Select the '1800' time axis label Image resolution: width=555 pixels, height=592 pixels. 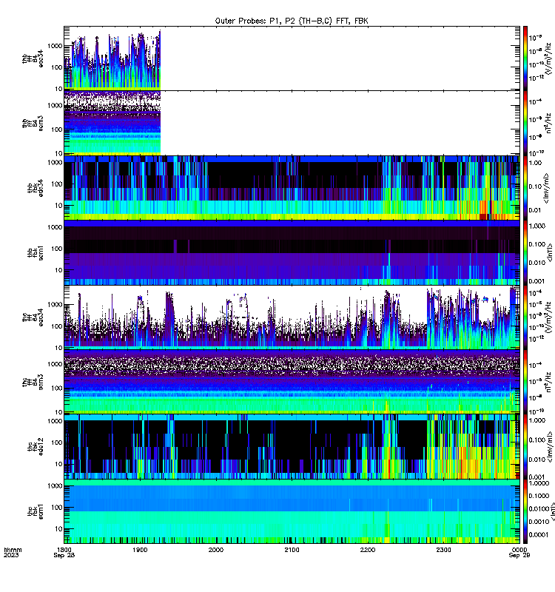coord(64,550)
